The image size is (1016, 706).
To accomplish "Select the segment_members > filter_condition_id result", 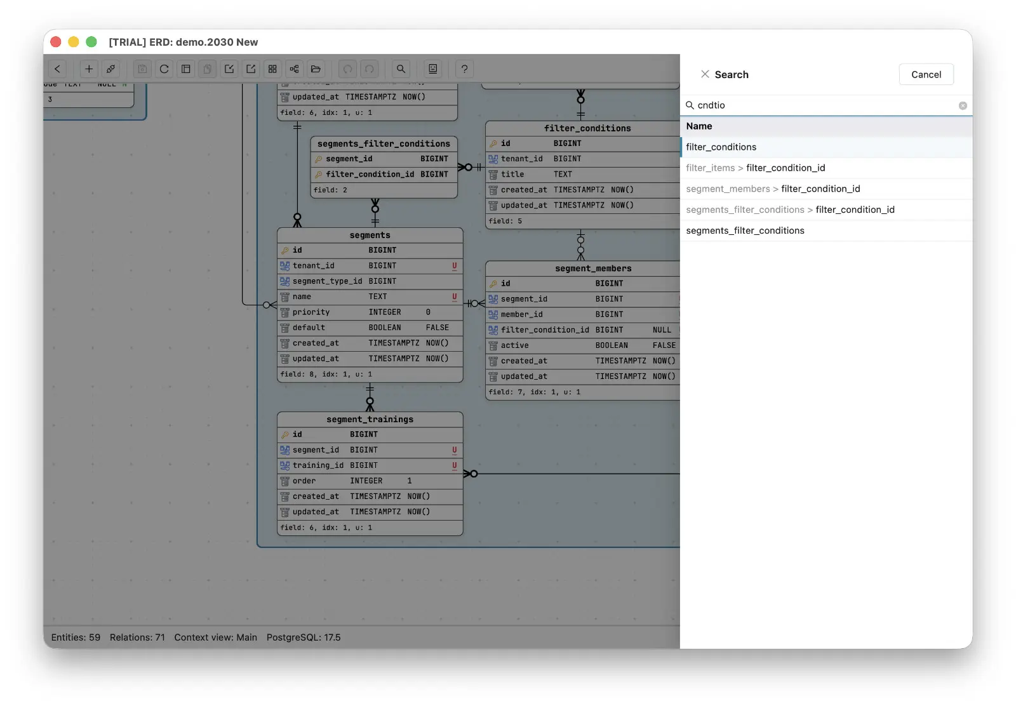I will pyautogui.click(x=826, y=189).
